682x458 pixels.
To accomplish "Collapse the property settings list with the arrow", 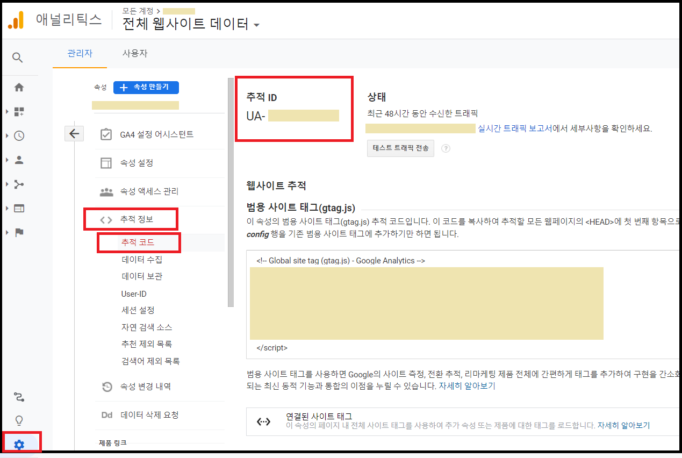I will 74,133.
